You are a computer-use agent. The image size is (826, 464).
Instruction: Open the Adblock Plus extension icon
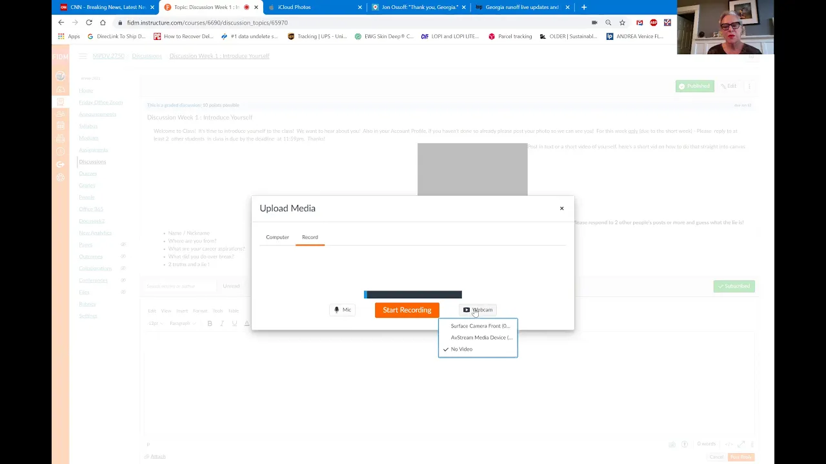654,23
